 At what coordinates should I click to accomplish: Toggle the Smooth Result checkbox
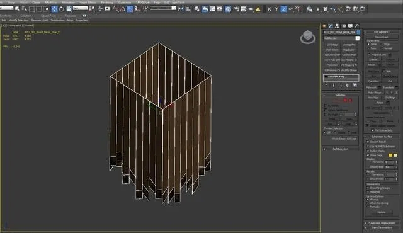pyautogui.click(x=368, y=142)
